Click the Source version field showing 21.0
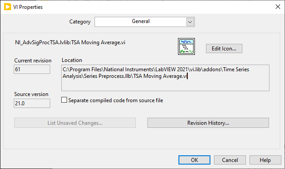Viewport: 285px width, 169px height. tap(32, 103)
